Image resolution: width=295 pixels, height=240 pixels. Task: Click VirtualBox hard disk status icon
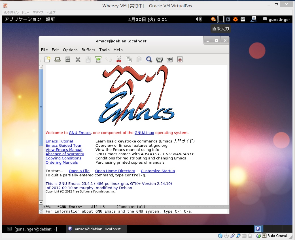click(x=220, y=236)
